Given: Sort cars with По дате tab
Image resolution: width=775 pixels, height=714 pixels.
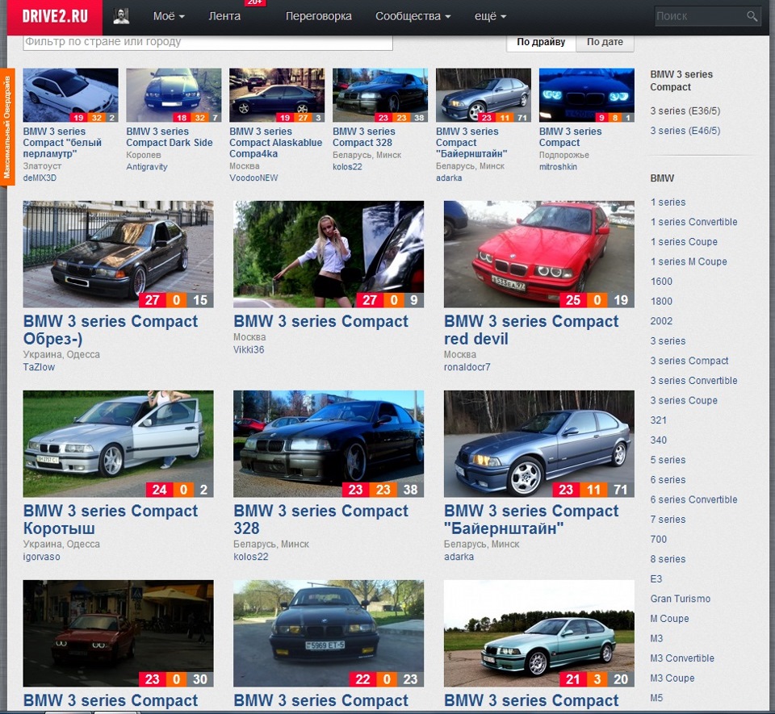Looking at the screenshot, I should point(605,42).
